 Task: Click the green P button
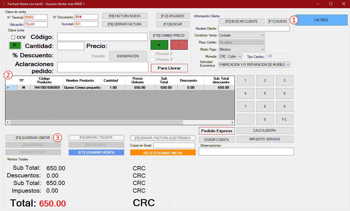[15, 45]
